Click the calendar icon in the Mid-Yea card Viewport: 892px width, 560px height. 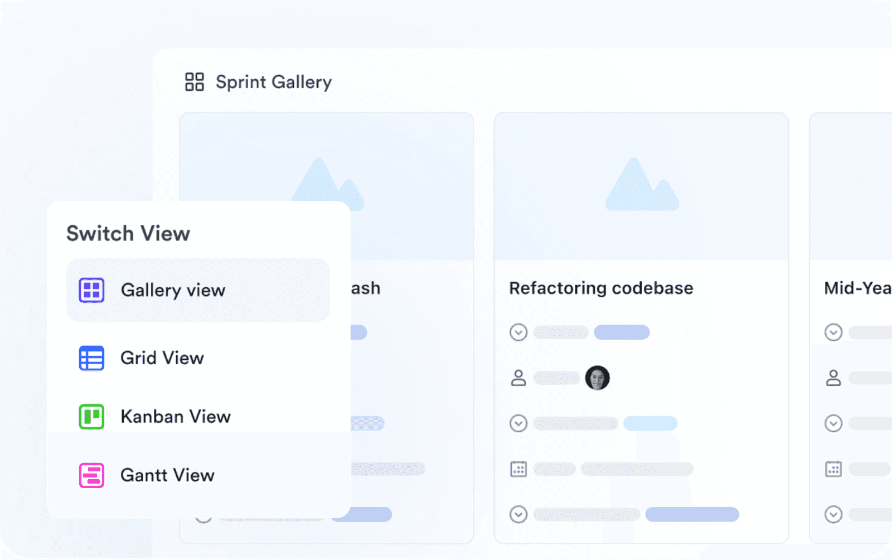(x=833, y=469)
